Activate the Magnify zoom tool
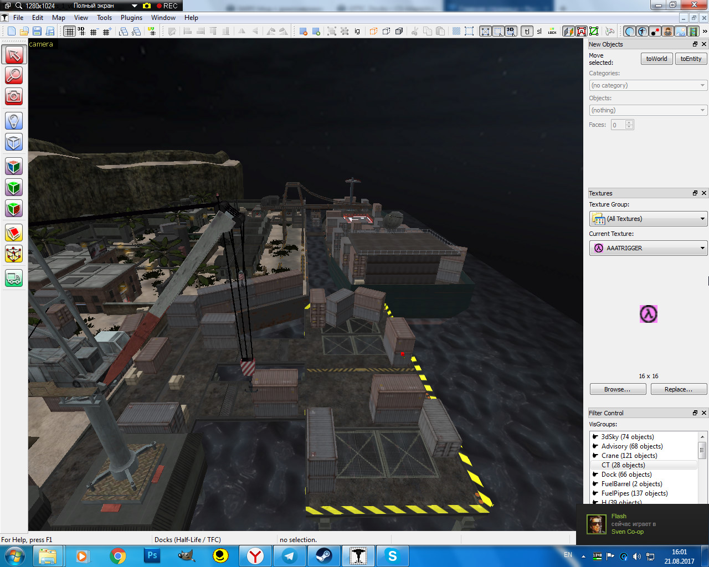Screen dimensions: 709x567 pyautogui.click(x=14, y=75)
